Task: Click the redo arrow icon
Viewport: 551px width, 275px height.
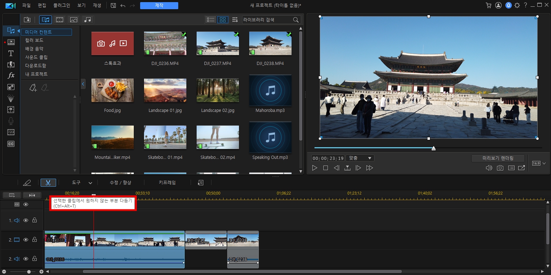Action: click(x=132, y=6)
